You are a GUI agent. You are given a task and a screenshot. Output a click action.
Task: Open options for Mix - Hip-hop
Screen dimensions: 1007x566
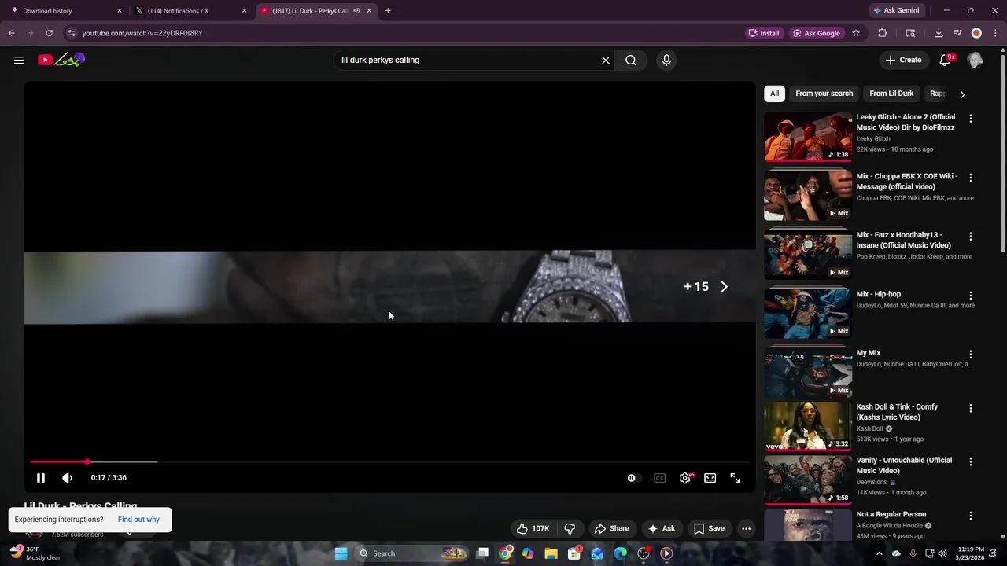tap(971, 296)
